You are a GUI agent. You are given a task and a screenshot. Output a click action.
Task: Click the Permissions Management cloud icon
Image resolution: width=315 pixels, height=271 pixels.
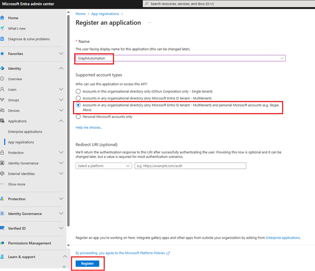3,243
